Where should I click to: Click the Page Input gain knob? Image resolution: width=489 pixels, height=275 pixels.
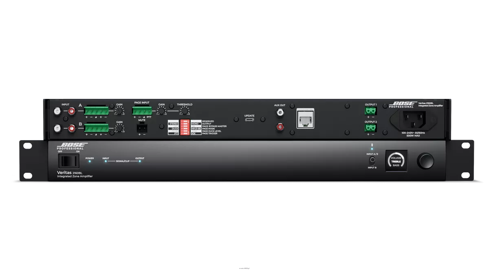pyautogui.click(x=162, y=111)
